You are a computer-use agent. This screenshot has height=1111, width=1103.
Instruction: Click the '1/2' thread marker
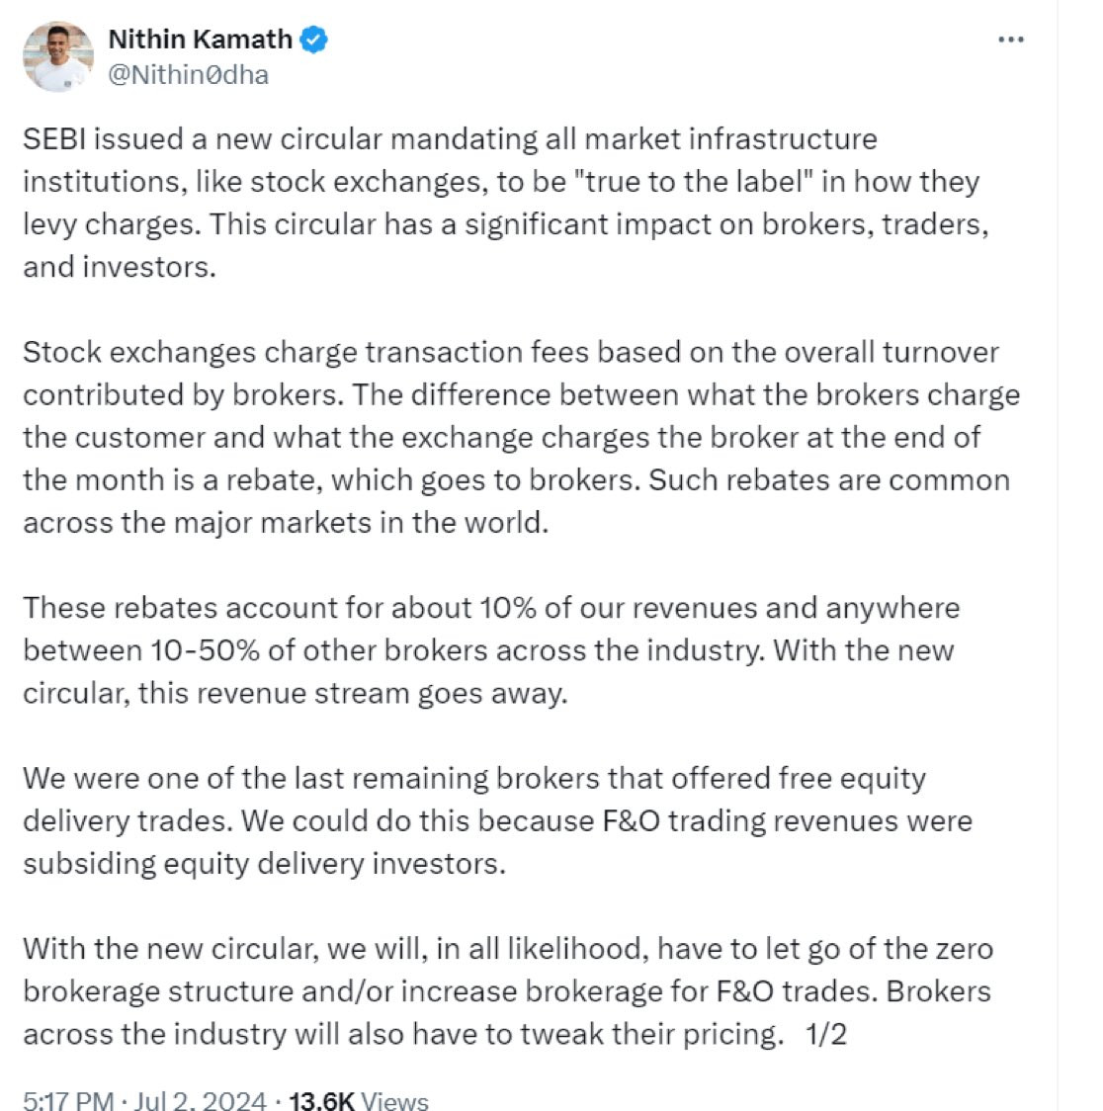826,1034
